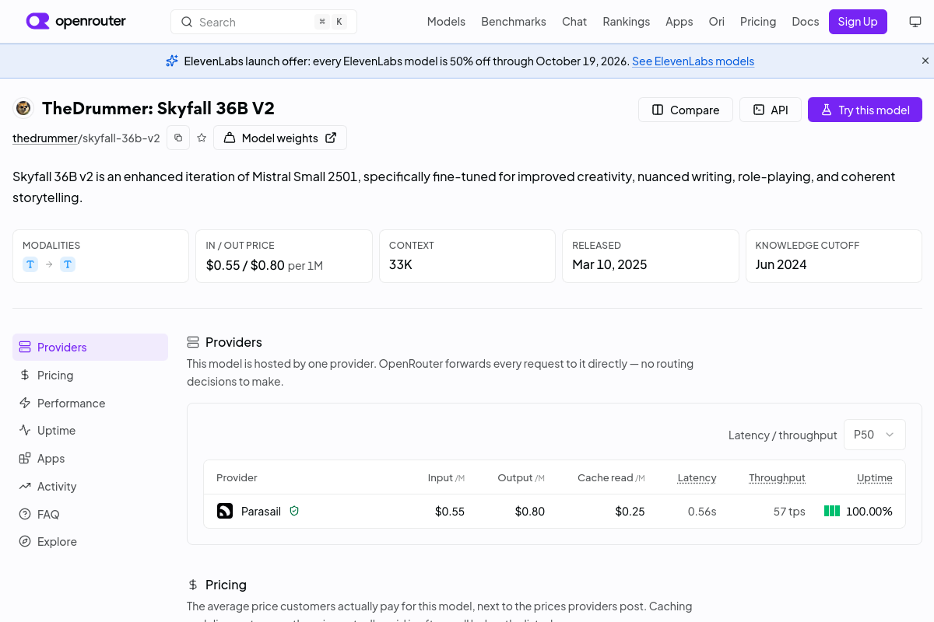The width and height of the screenshot is (934, 622).
Task: Click the output text modality icon
Action: tap(68, 264)
